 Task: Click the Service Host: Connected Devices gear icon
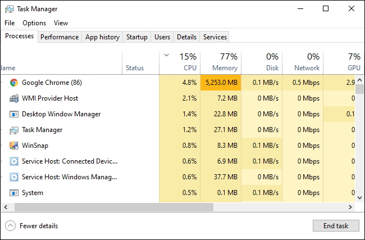coord(14,161)
